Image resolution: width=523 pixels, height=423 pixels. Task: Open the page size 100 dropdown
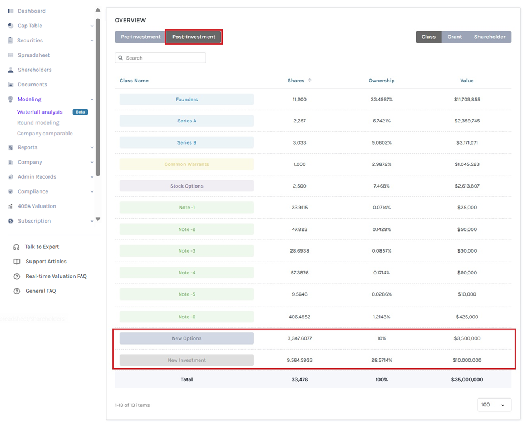pos(494,405)
